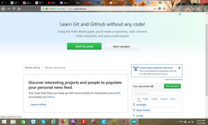Click the Start a project button

click(x=121, y=46)
